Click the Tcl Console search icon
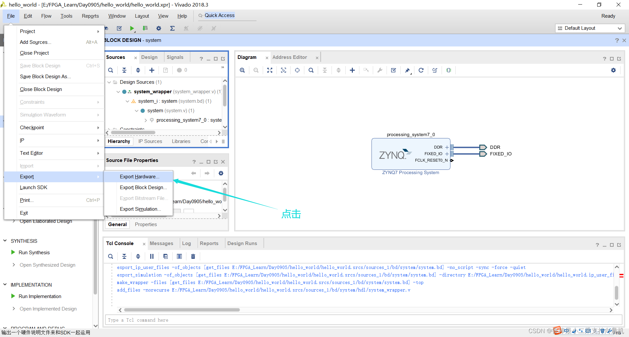Screen dimensions: 629x337 (x=111, y=256)
